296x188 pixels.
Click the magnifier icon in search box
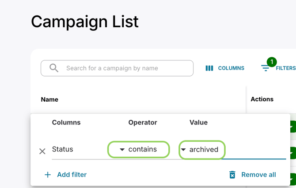click(x=54, y=68)
